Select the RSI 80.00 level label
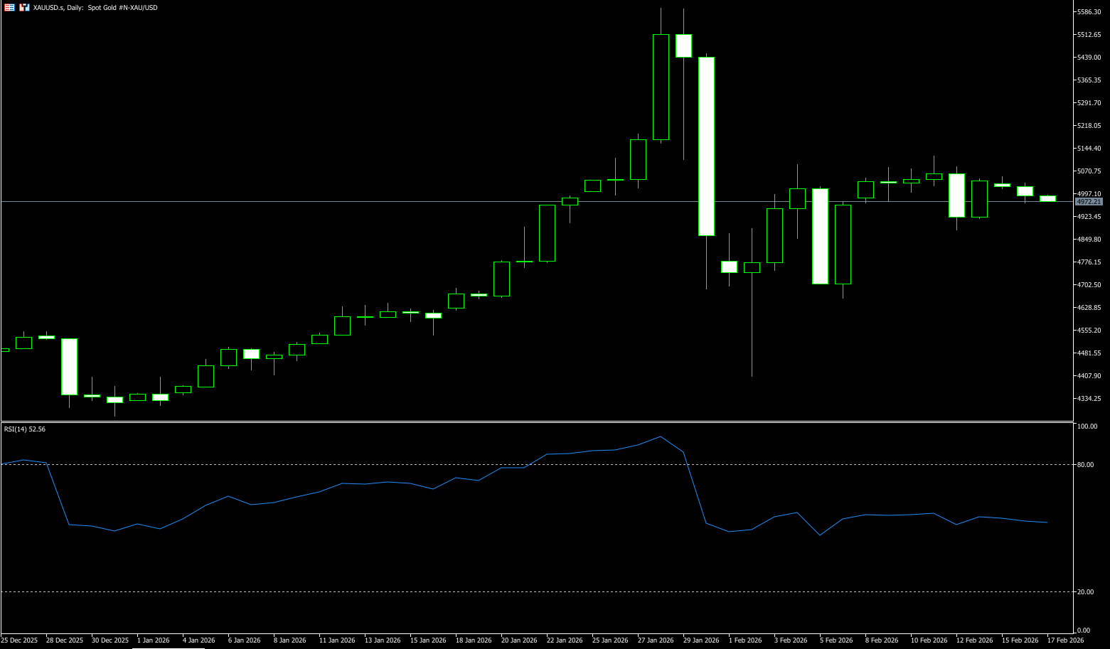The height and width of the screenshot is (649, 1110). 1086,465
